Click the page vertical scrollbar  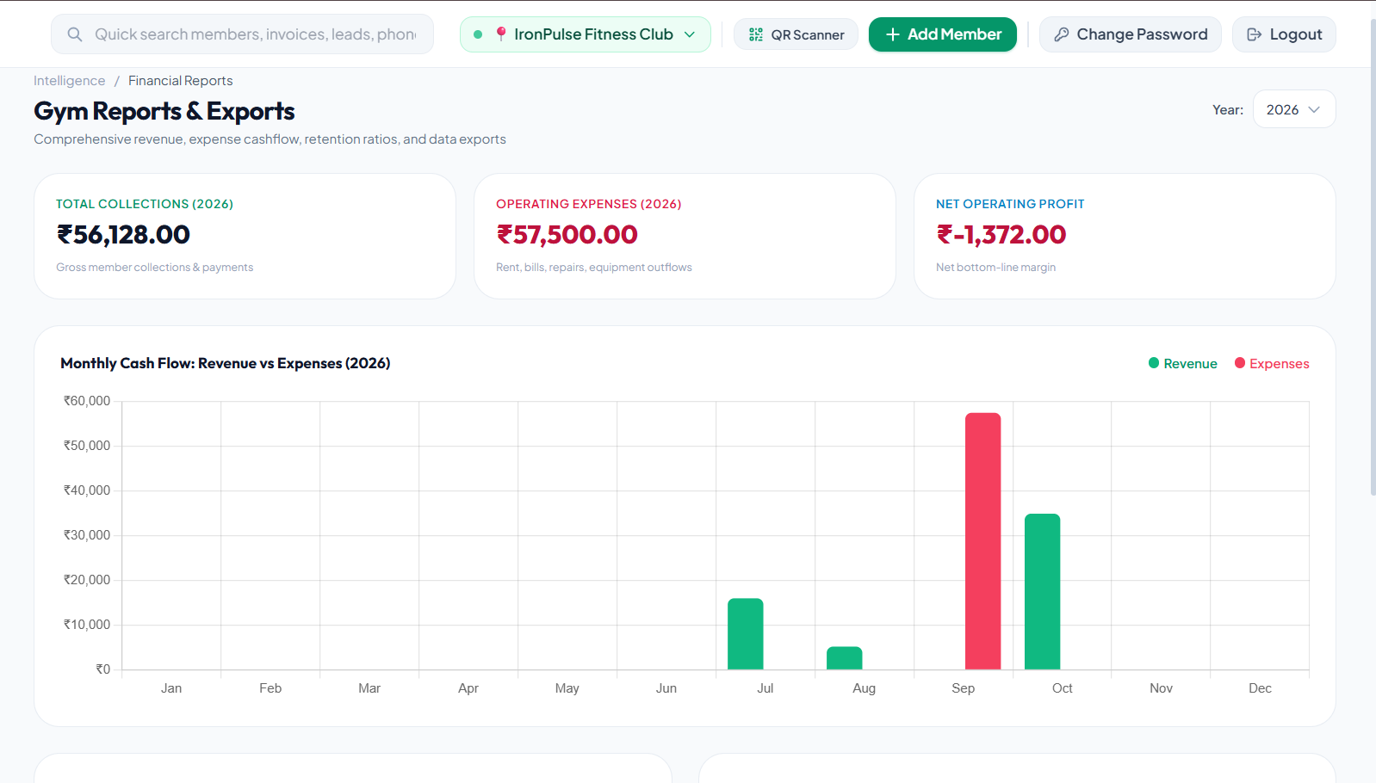click(x=1373, y=258)
